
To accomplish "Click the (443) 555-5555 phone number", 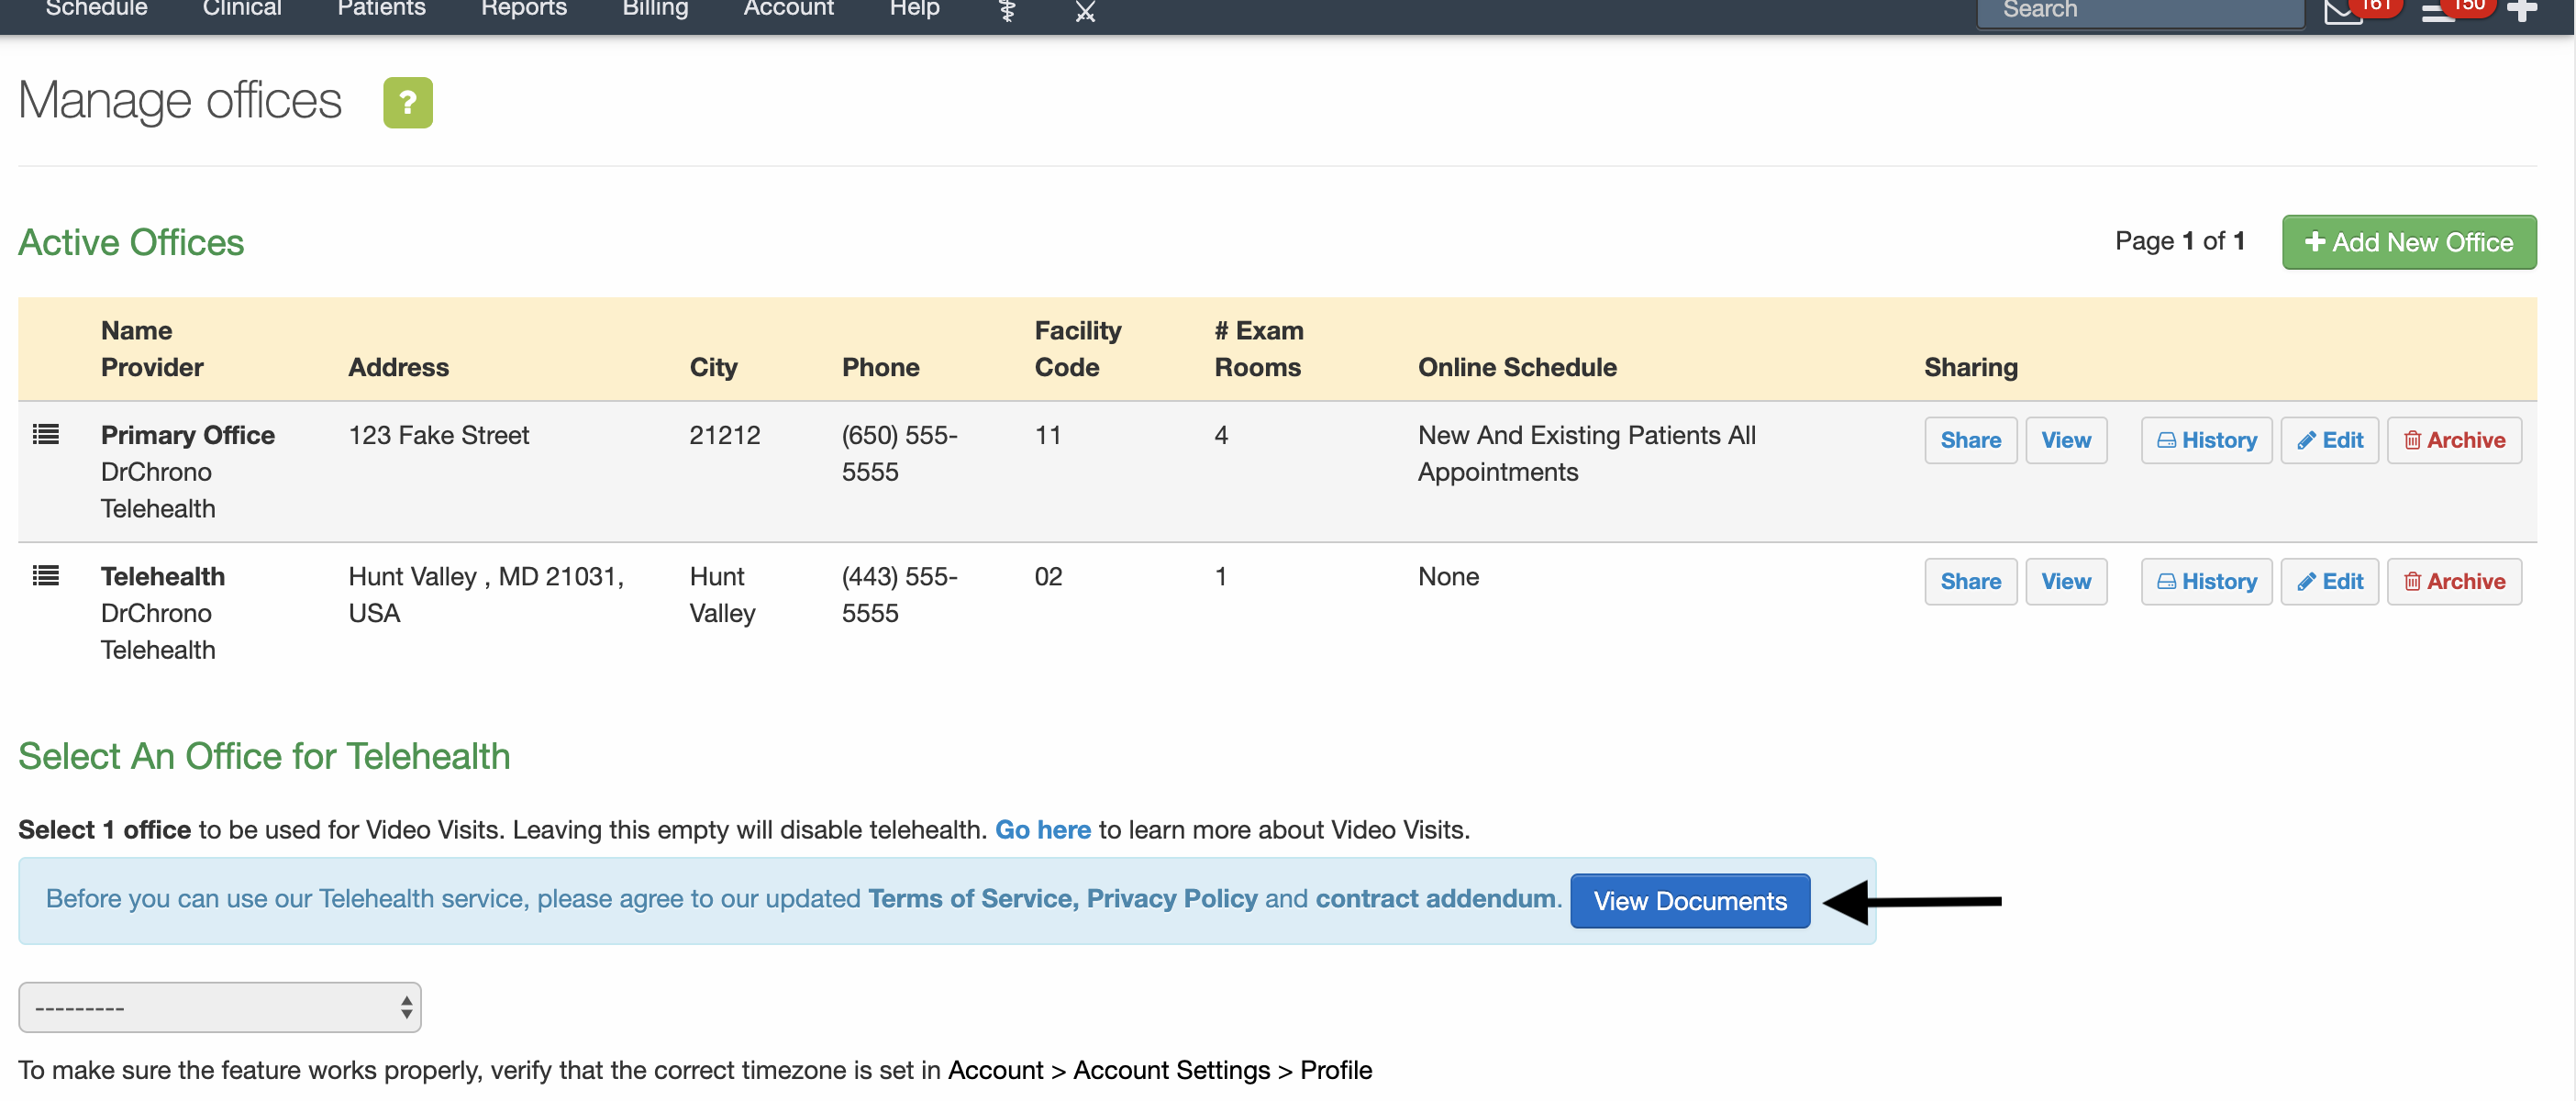I will pyautogui.click(x=899, y=594).
